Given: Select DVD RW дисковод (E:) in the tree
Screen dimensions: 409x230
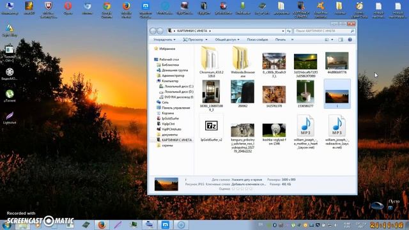Looking at the screenshot, I should [176, 97].
